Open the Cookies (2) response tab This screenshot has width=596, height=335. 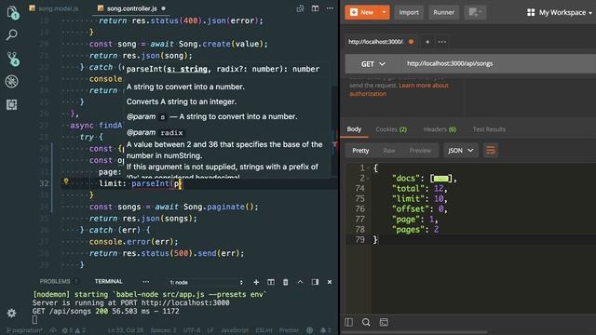[391, 129]
